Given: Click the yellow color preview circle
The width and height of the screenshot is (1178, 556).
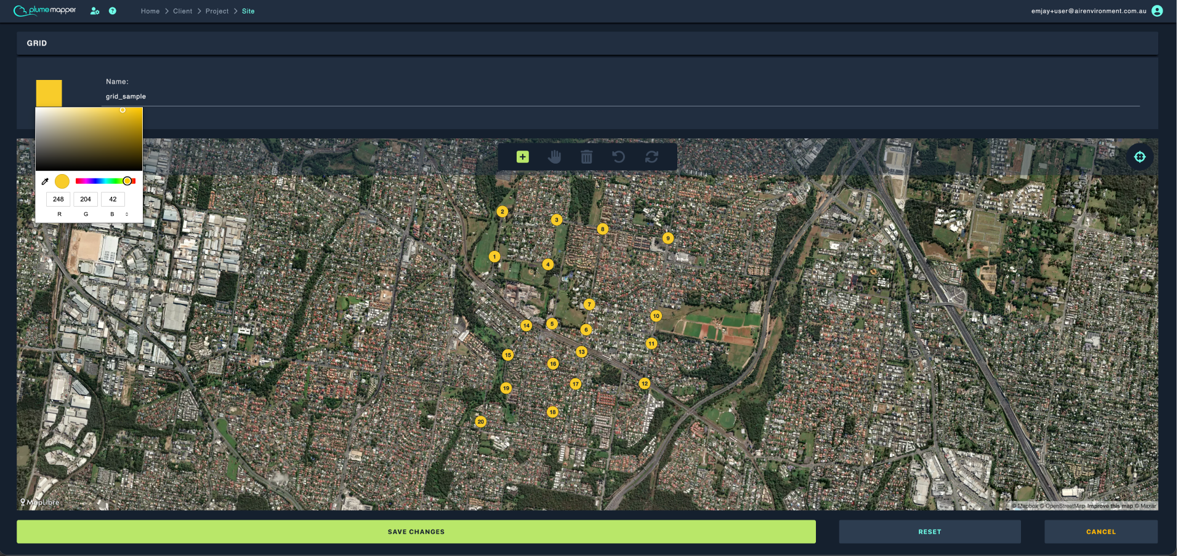Looking at the screenshot, I should point(62,181).
